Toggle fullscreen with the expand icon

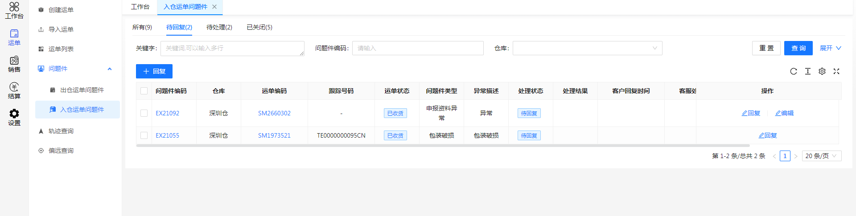(836, 71)
